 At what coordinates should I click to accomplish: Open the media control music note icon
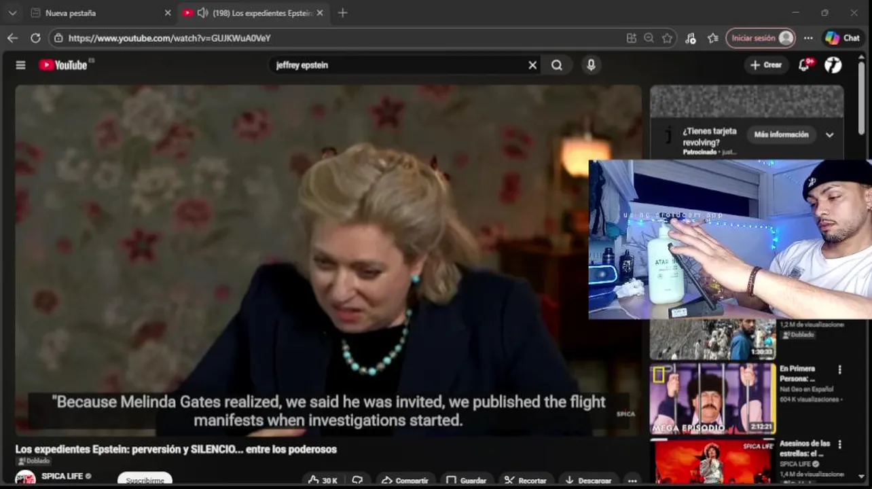coord(691,38)
